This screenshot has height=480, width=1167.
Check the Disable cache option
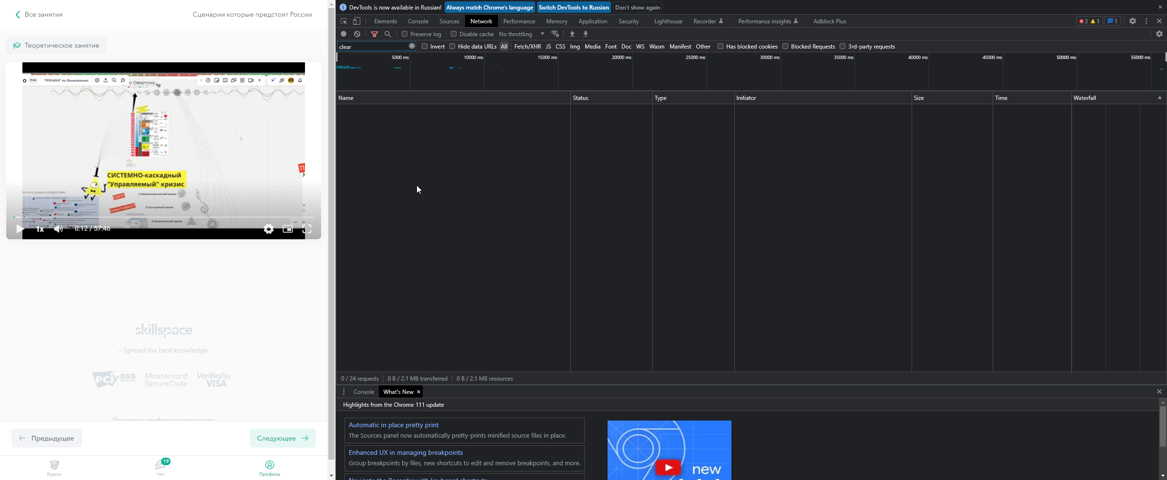click(x=454, y=34)
